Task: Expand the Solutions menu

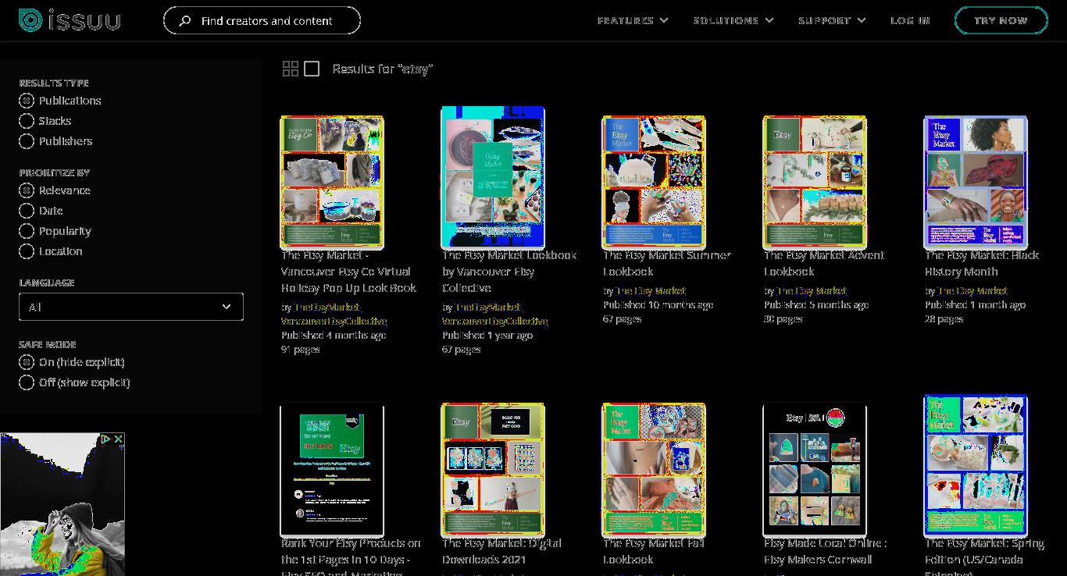Action: tap(733, 20)
